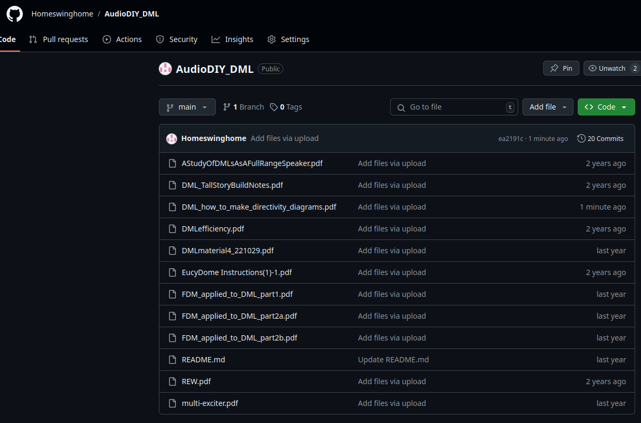Open the README.md file
Viewport: 641px width, 423px height.
(203, 360)
